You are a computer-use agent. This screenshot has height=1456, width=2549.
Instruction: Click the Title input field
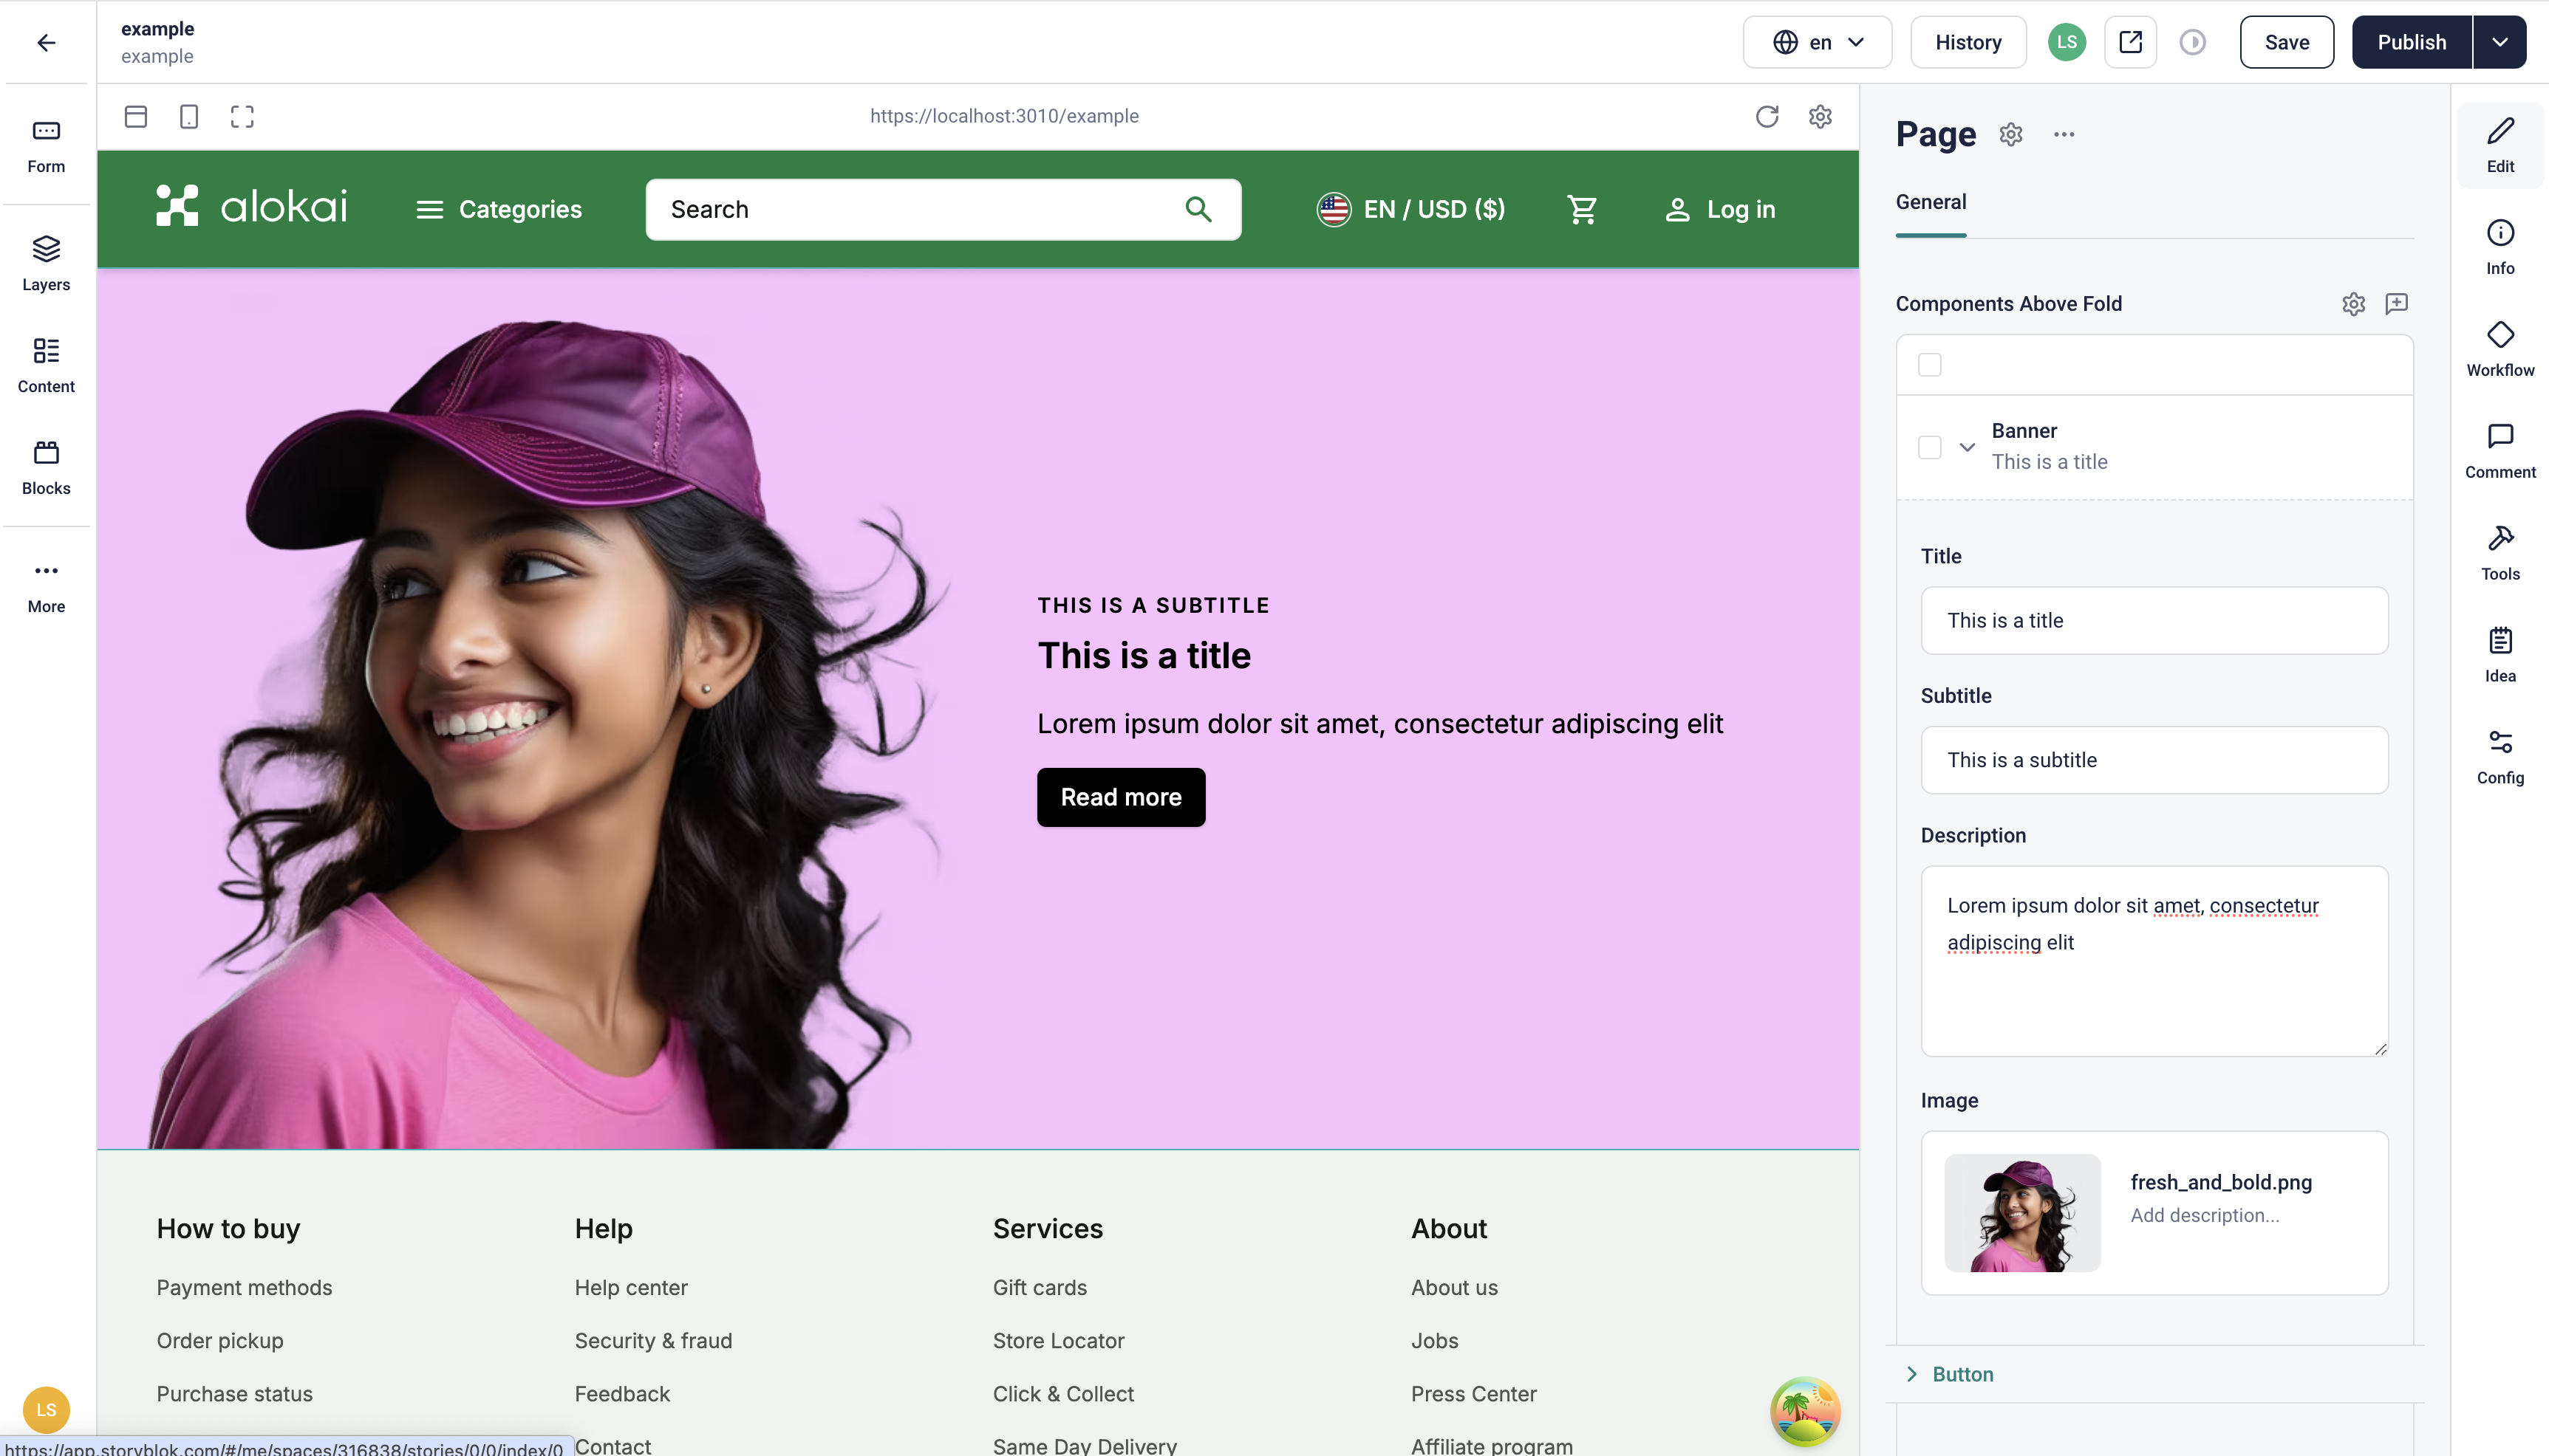tap(2154, 621)
